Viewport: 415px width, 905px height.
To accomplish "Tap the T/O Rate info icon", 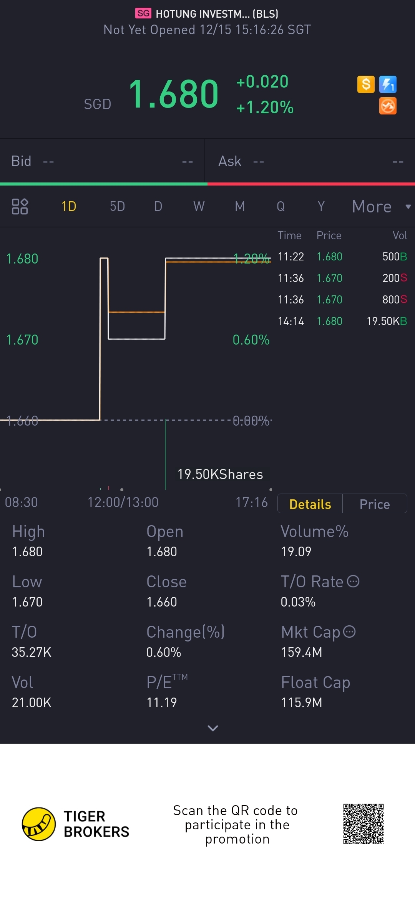I will click(x=353, y=581).
